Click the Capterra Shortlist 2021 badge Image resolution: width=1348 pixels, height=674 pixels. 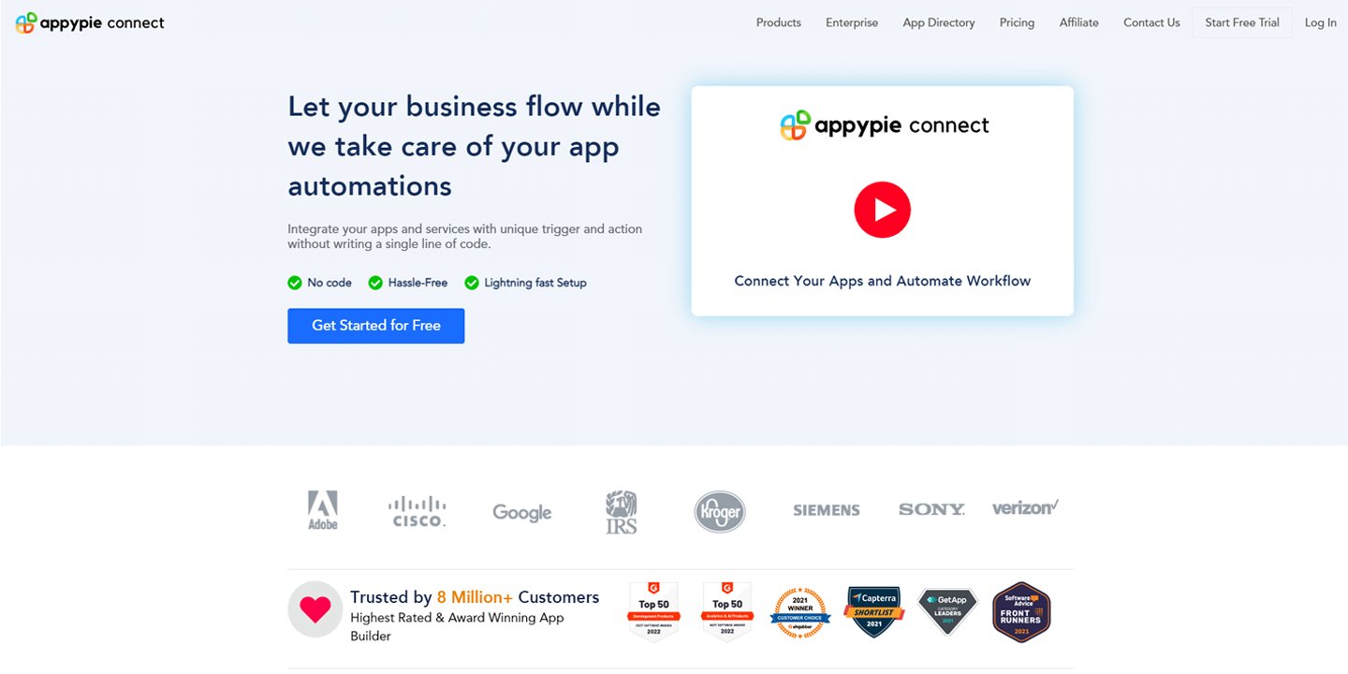[x=874, y=612]
